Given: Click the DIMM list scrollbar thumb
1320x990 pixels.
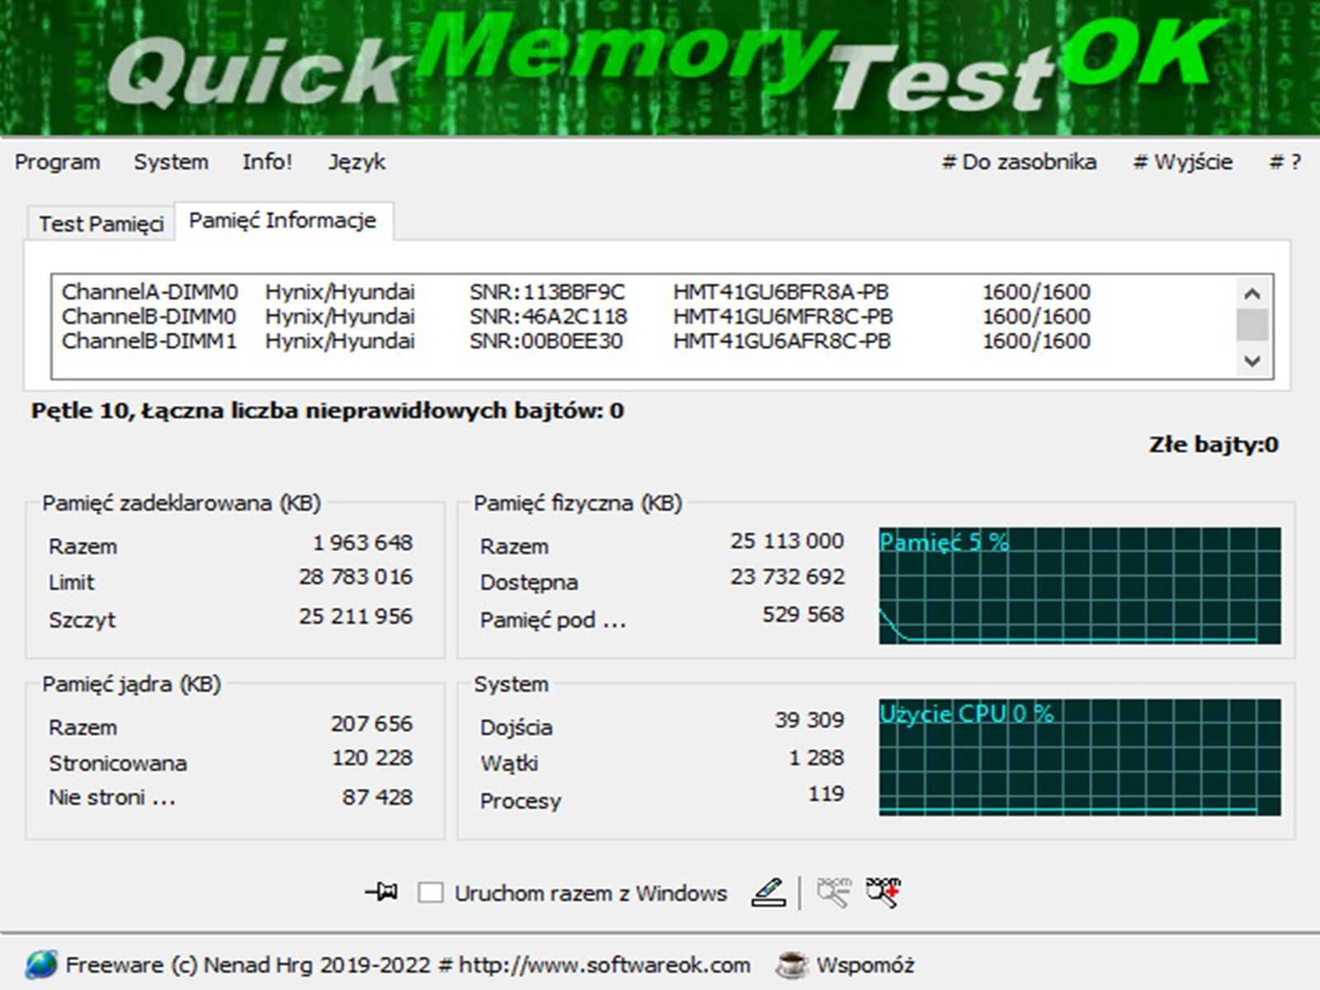Looking at the screenshot, I should click(x=1252, y=324).
